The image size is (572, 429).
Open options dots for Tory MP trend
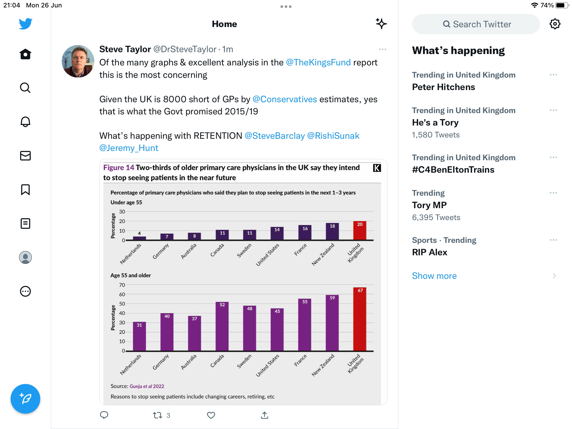click(553, 193)
